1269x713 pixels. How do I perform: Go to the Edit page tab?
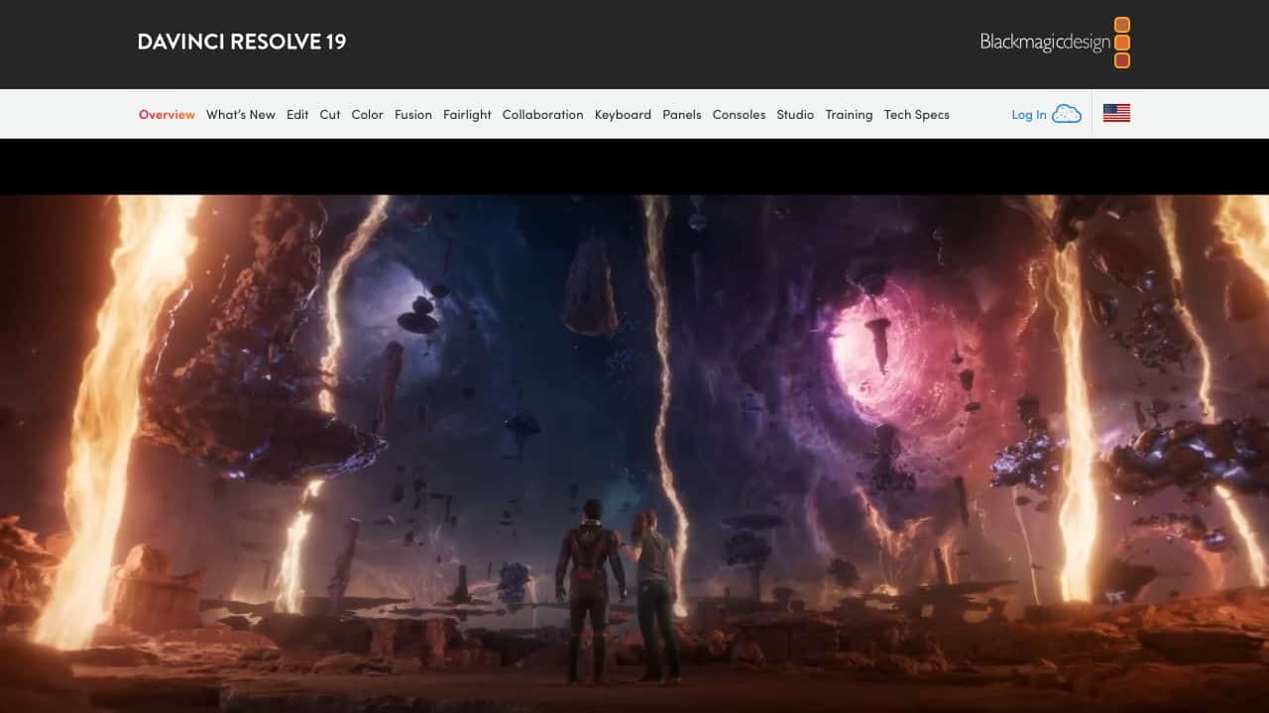(297, 115)
